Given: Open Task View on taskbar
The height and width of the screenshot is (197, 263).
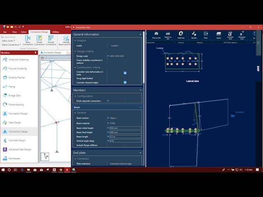Looking at the screenshot, I should [16, 170].
